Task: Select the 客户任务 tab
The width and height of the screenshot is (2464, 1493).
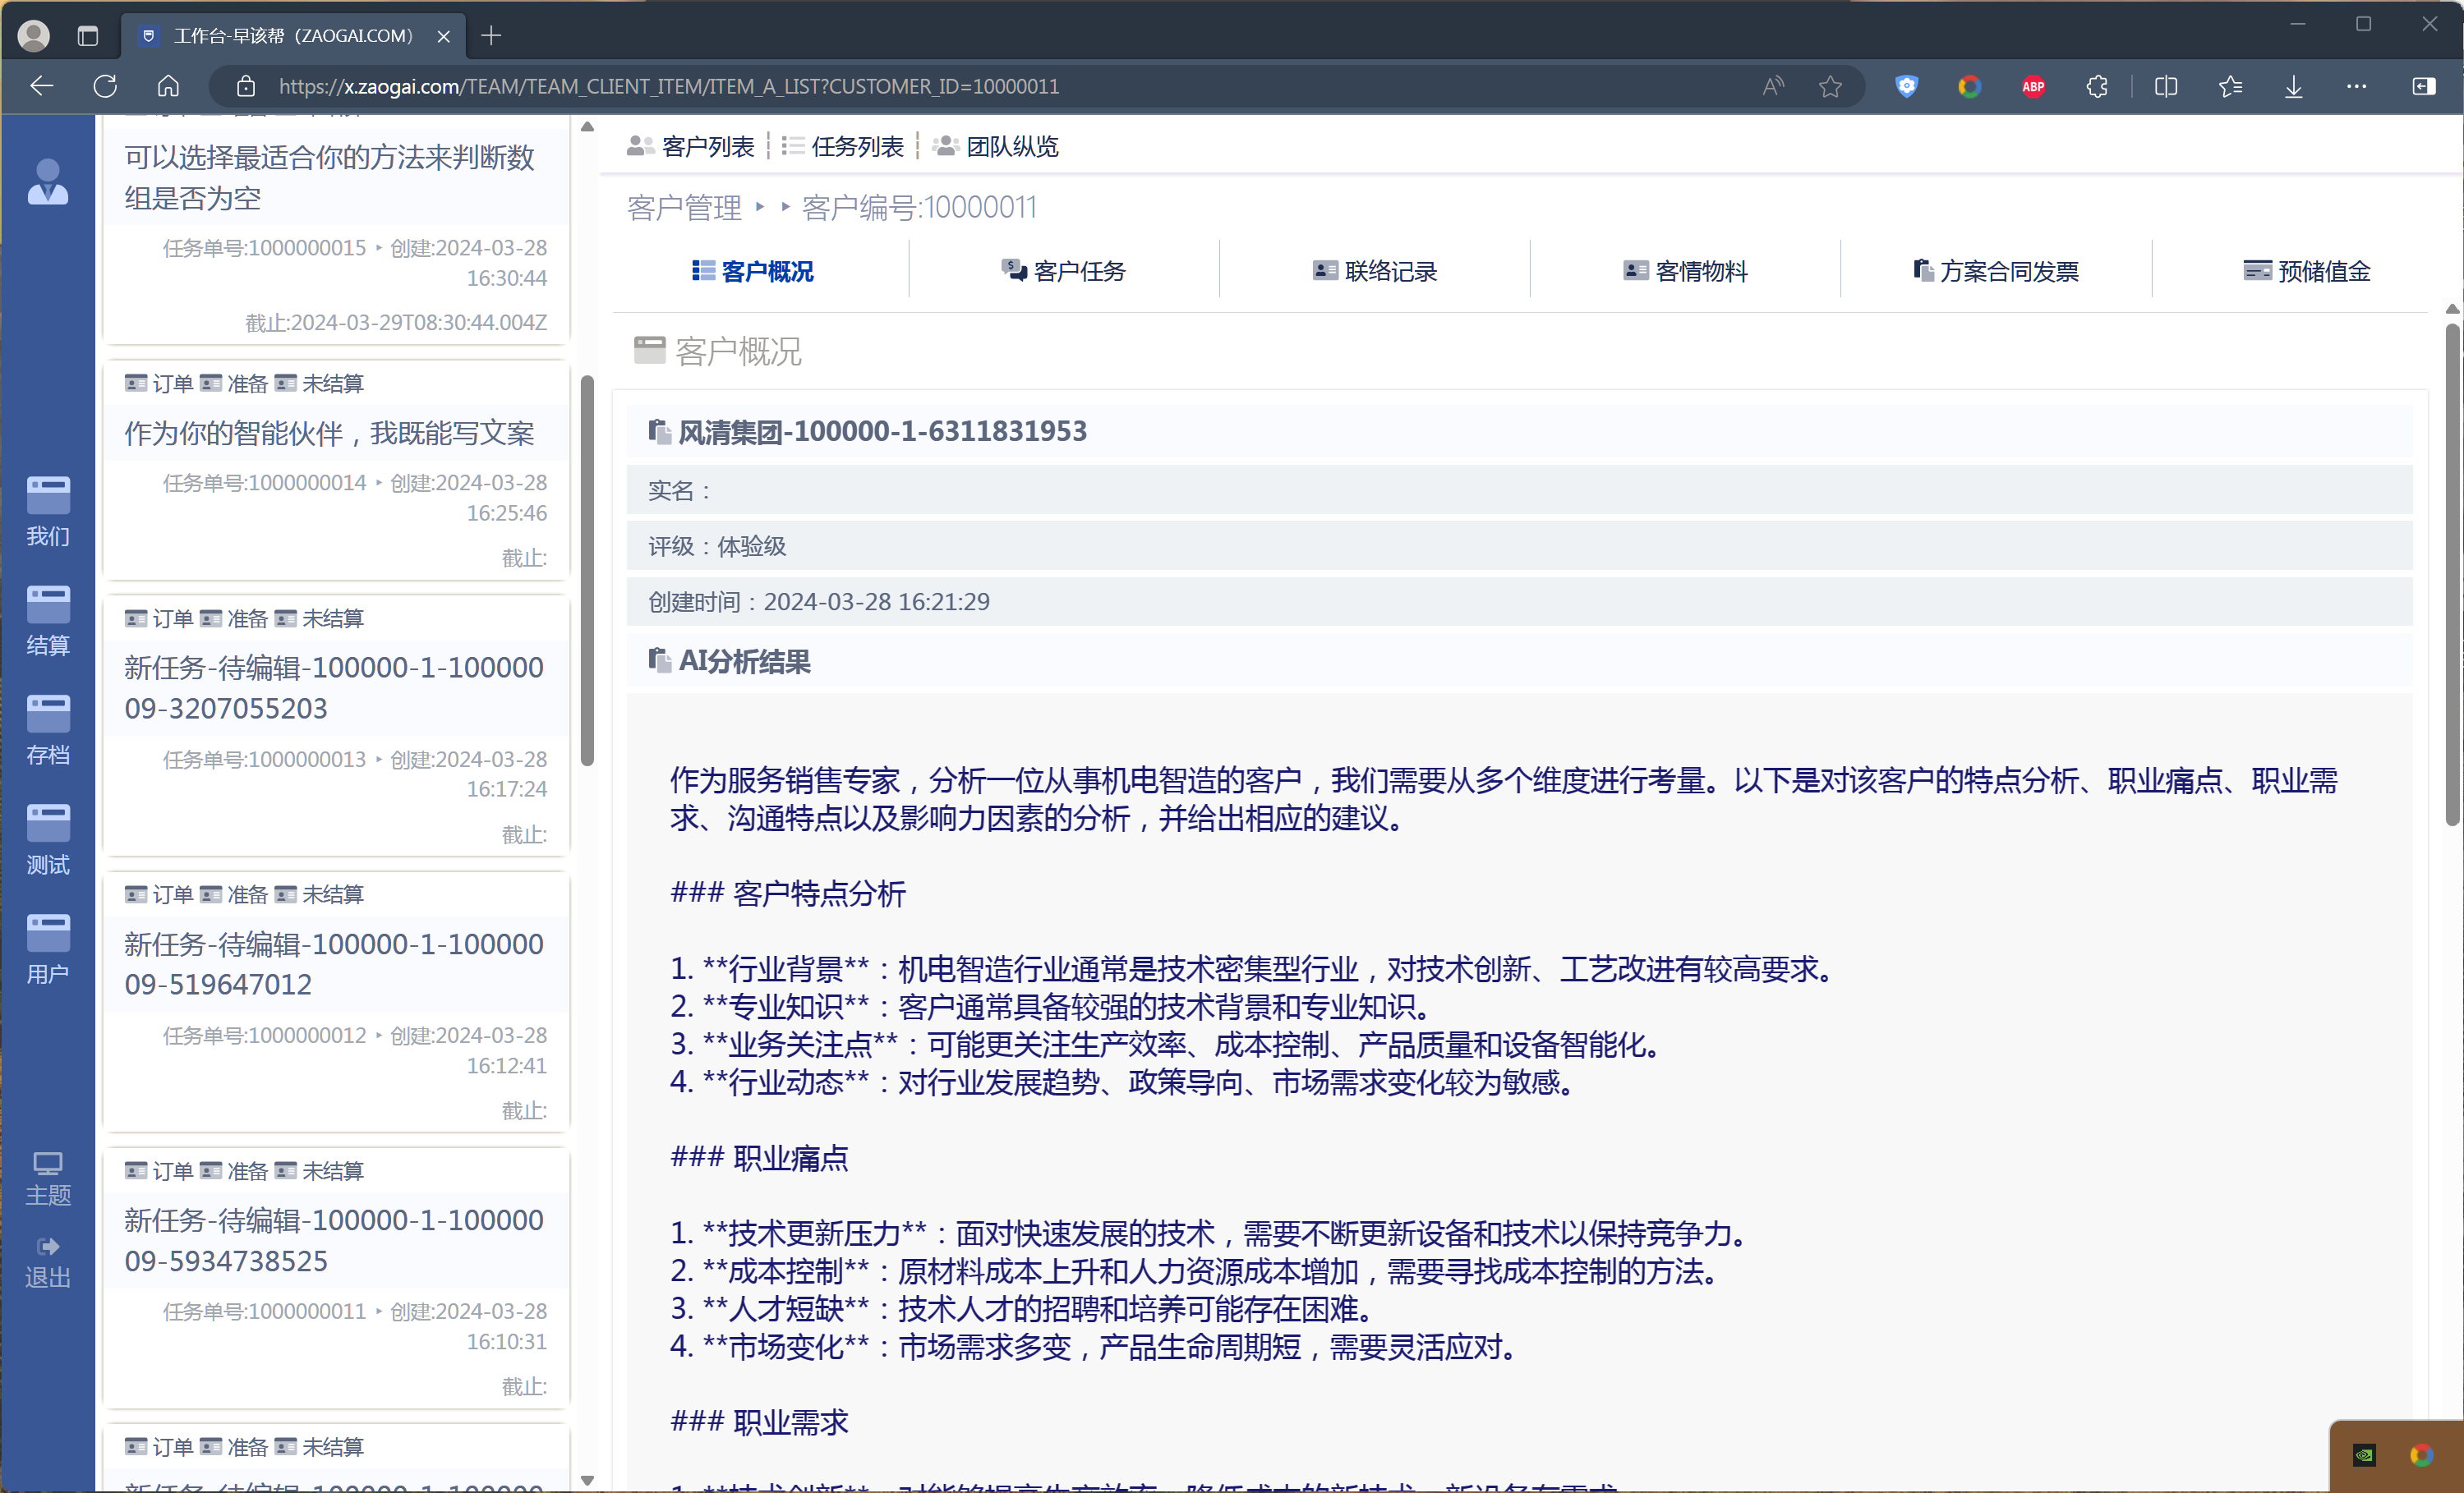Action: pos(1064,271)
